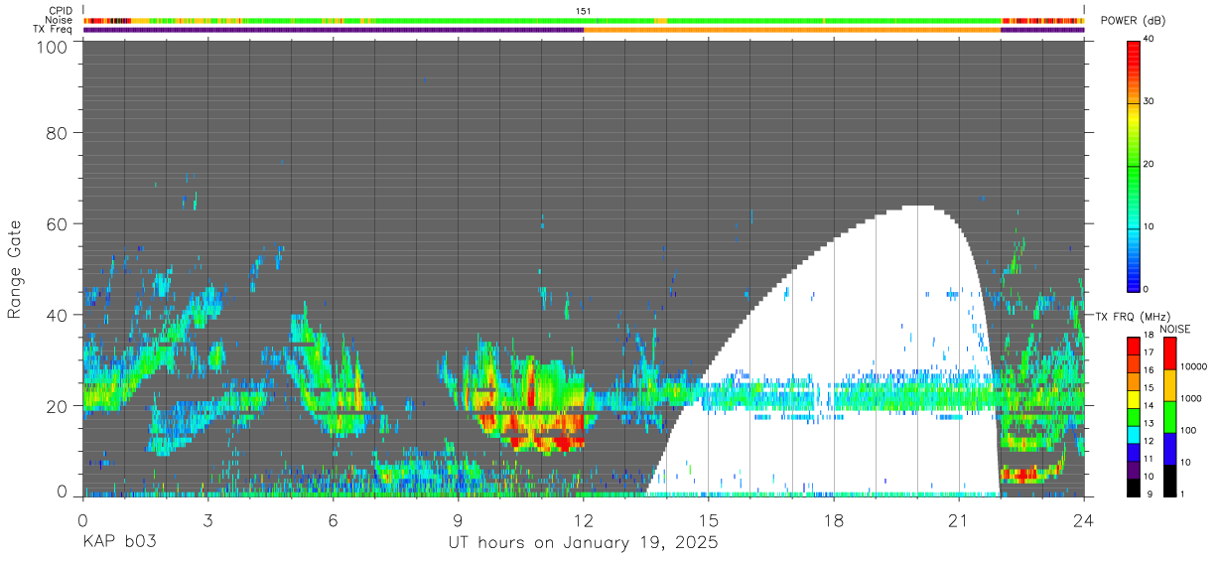Select the 80 range gate tick label
This screenshot has width=1219, height=563.
pos(56,133)
